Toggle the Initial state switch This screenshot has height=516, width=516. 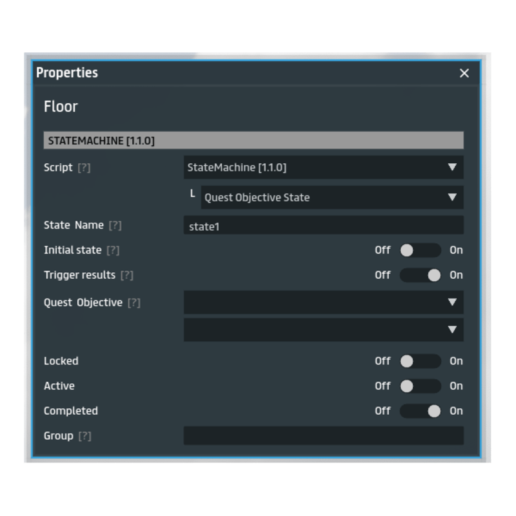point(420,250)
